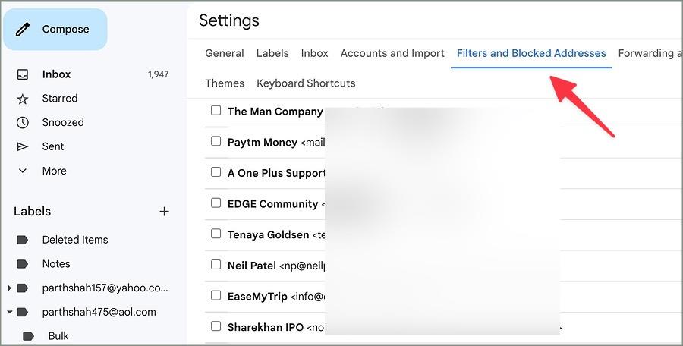This screenshot has height=346, width=683.
Task: Click the Notes label tag icon
Action: (22, 264)
